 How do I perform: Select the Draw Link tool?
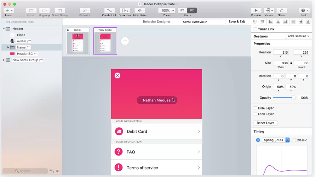[x=125, y=10]
